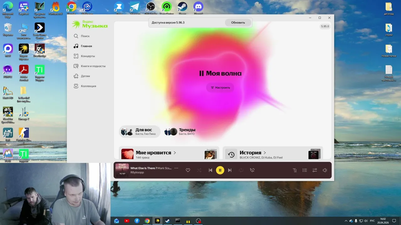The image size is (401, 225).
Task: Open the play queue list icon
Action: [305, 170]
